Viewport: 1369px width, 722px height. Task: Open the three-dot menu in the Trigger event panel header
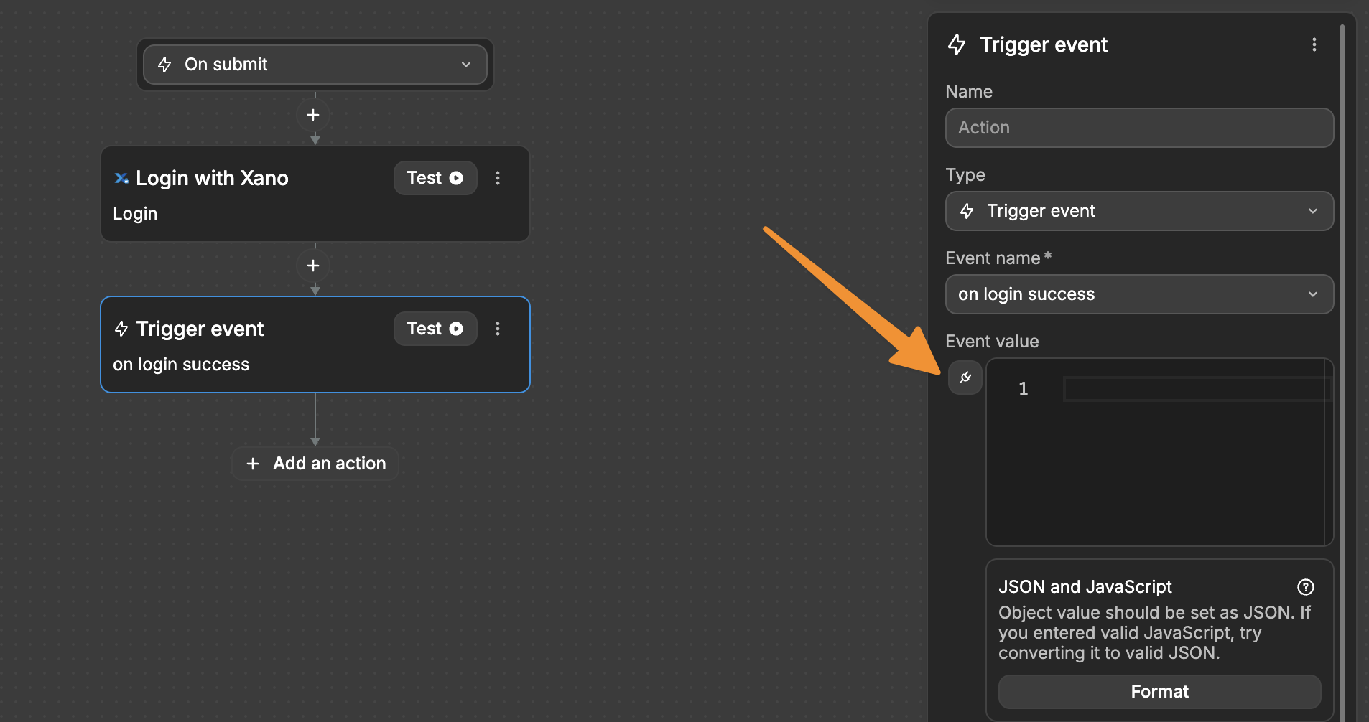coord(1315,44)
